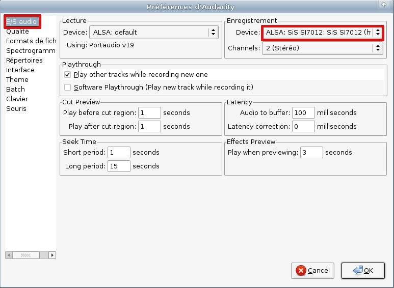This screenshot has height=288, width=394.
Task: Click the Audio to buffer milliseconds field
Action: tap(303, 113)
